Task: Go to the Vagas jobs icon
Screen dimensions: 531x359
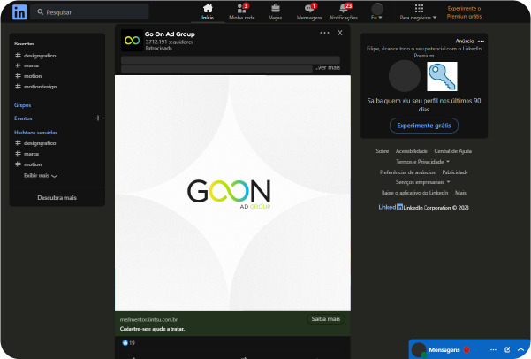Action: (x=275, y=11)
